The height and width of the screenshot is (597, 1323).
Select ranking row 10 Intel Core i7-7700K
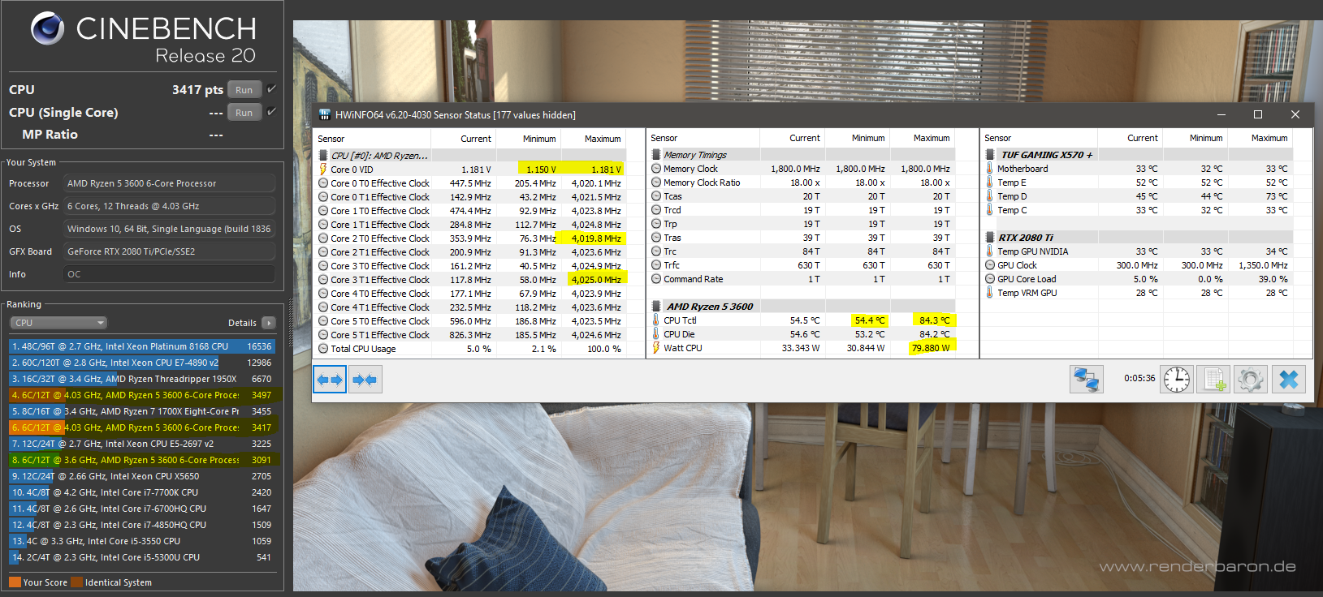142,492
